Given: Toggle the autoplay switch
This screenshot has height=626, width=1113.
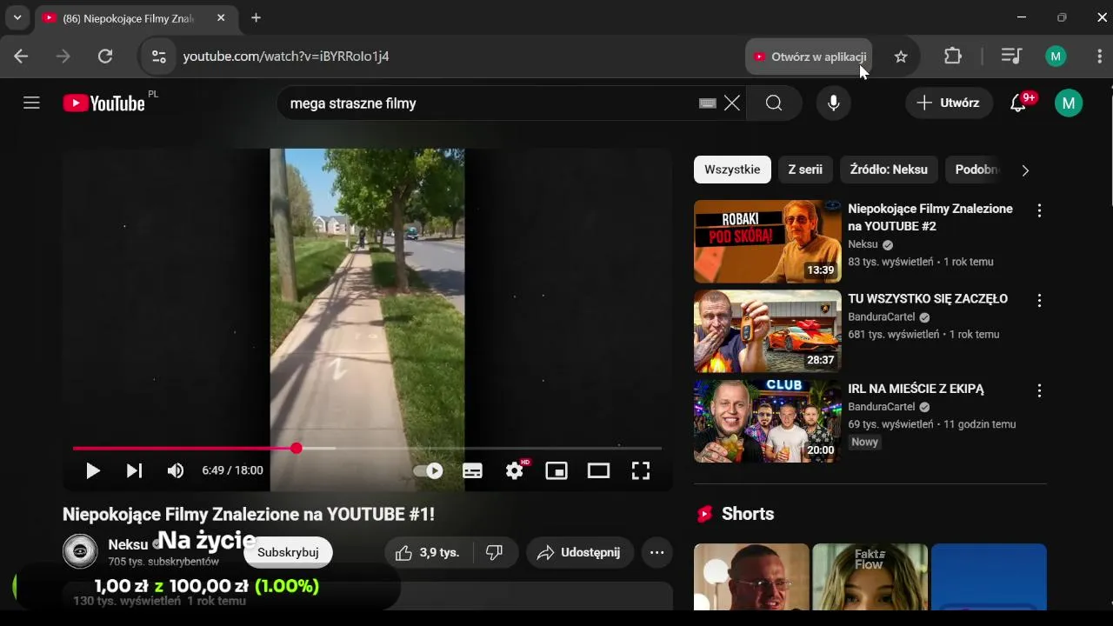Looking at the screenshot, I should [428, 470].
